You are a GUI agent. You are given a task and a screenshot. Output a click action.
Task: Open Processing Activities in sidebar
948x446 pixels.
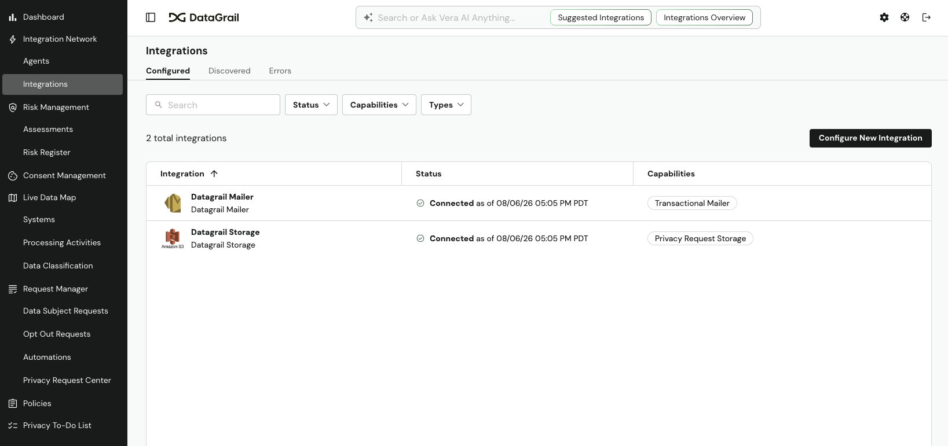(x=62, y=243)
